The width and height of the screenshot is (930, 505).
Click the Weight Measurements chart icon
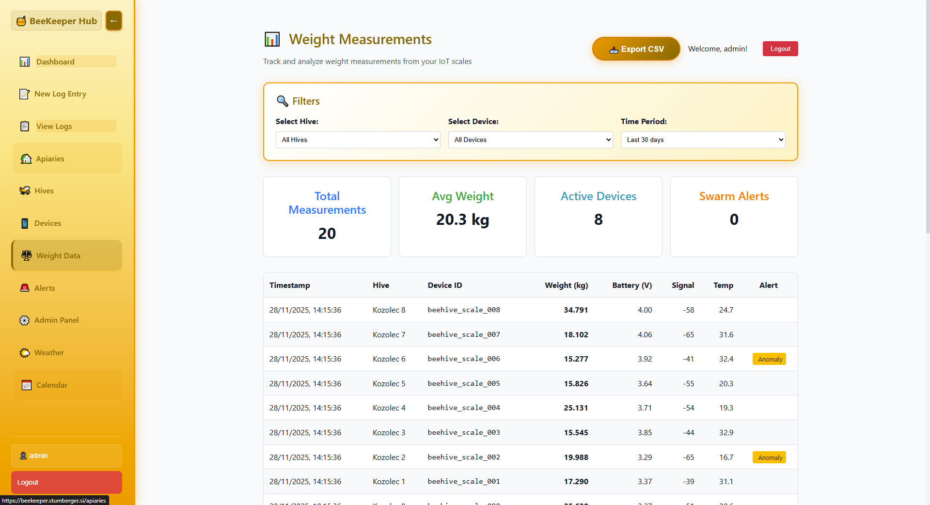coord(272,39)
